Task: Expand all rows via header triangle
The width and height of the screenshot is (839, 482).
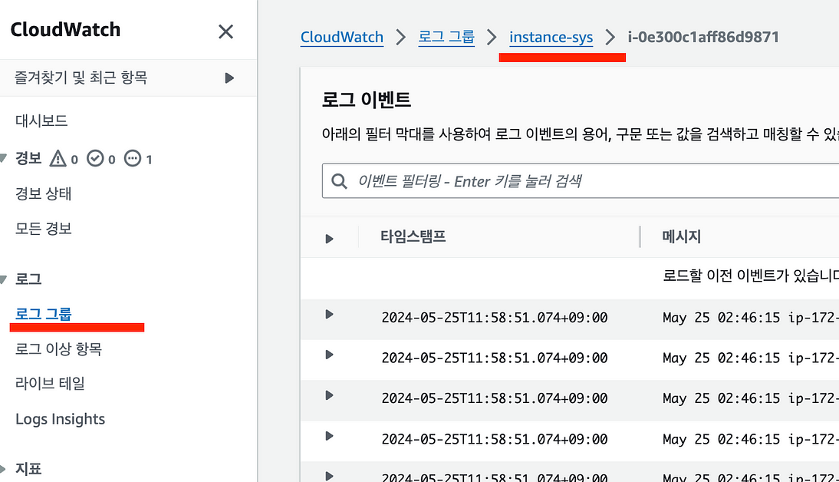Action: [330, 239]
